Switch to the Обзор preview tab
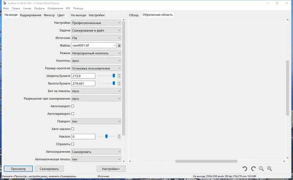The image size is (293, 180). click(x=134, y=15)
